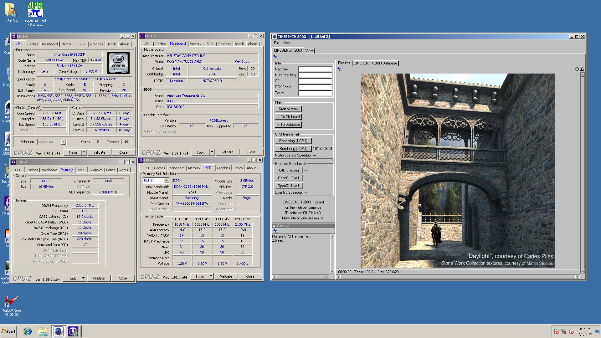Click the network tray icon with red X
Screen dimensions: 601x338
pos(563,331)
